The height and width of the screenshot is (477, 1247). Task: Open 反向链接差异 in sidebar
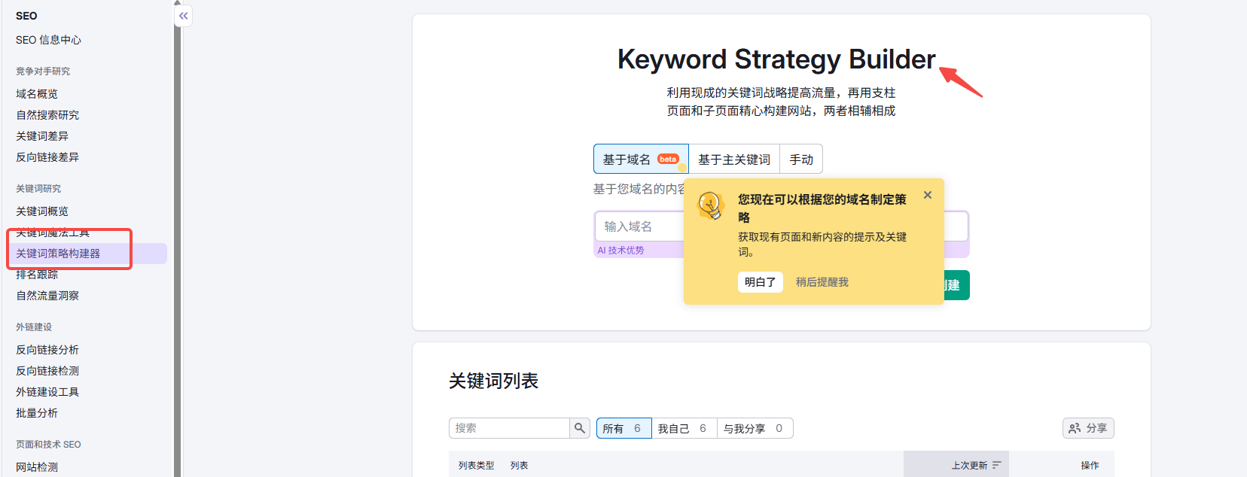[x=47, y=157]
